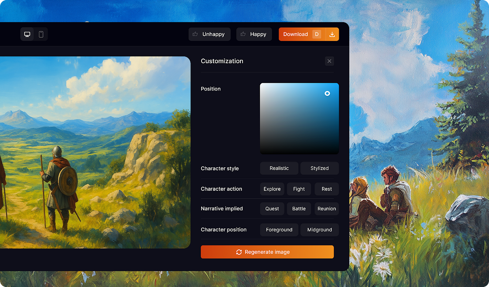Click the generated warrior landscape image

coord(95,153)
